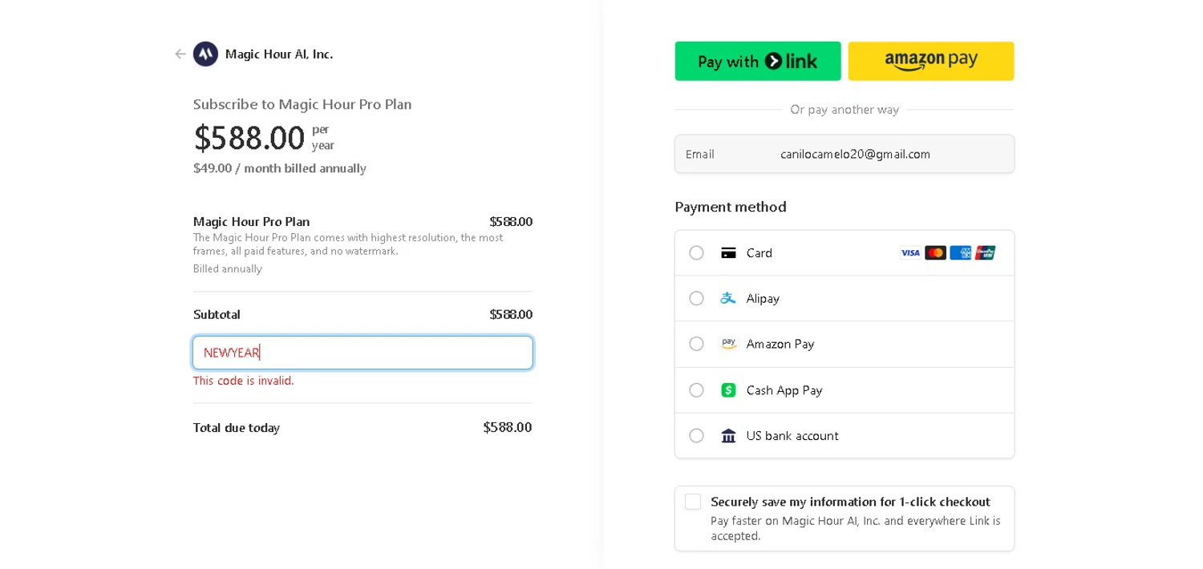The image size is (1203, 569).
Task: Click the Magic Hour AI, Inc. merchant name
Action: [x=279, y=54]
